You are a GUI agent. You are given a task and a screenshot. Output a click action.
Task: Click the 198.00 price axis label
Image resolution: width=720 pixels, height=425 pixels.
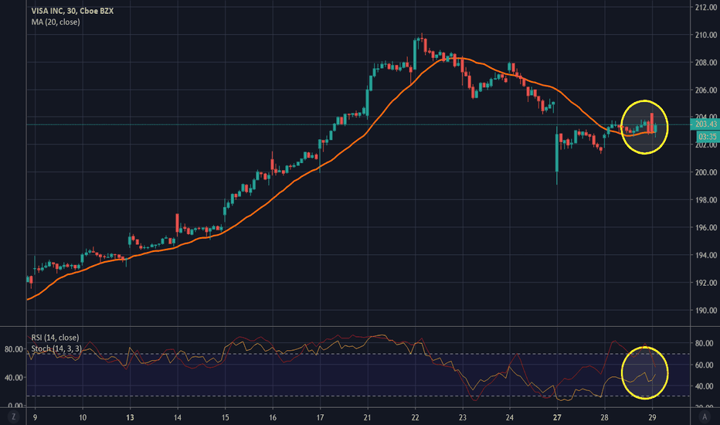click(706, 200)
